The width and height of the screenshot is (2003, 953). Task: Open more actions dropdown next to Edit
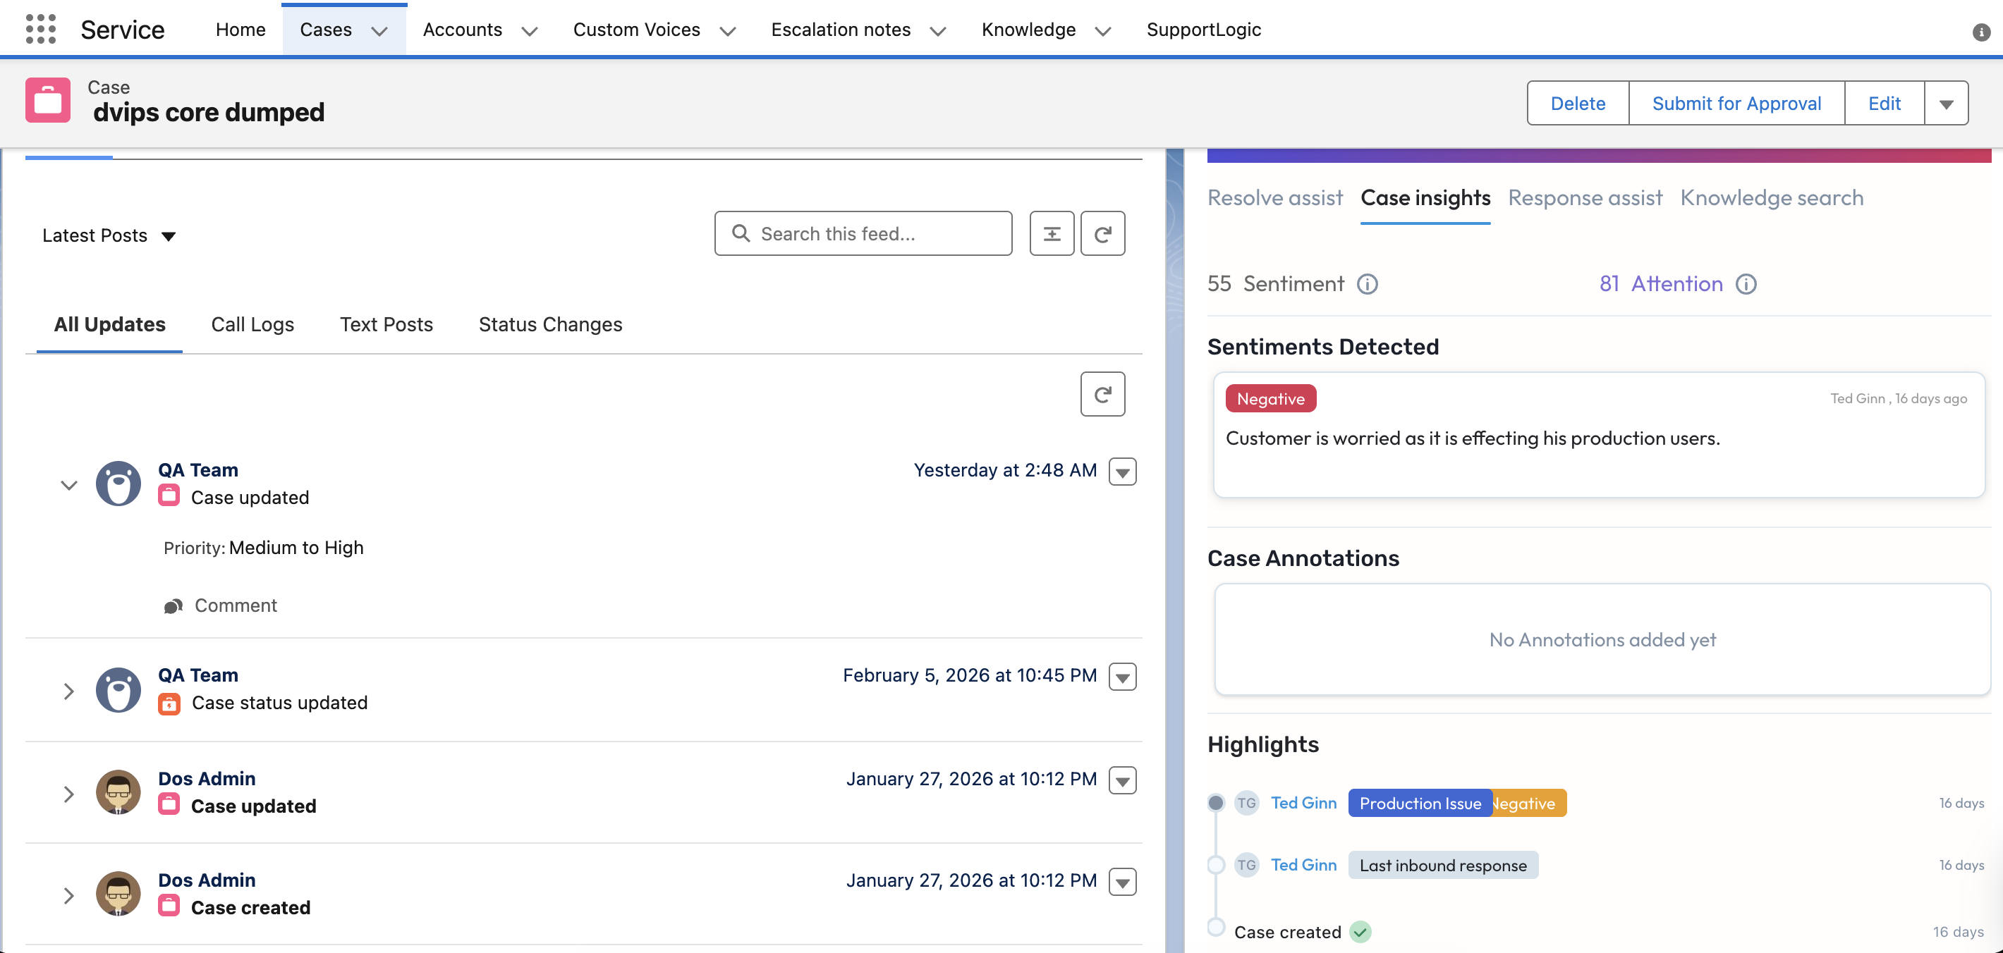(1945, 104)
